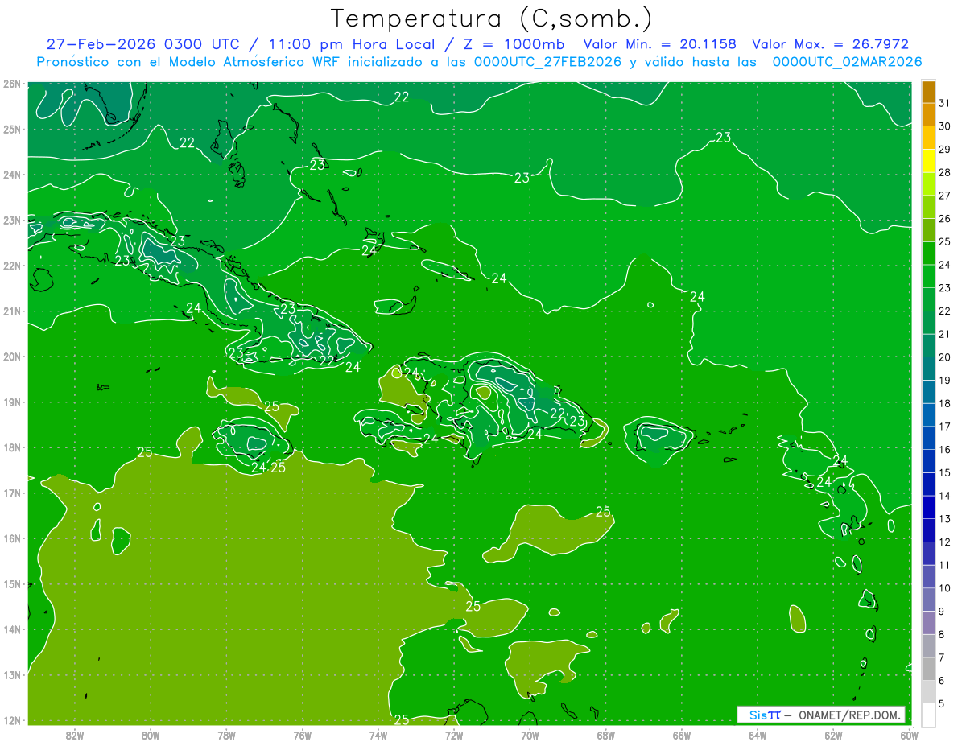Select the "Valor Min. = 20.1158" readout

660,44
